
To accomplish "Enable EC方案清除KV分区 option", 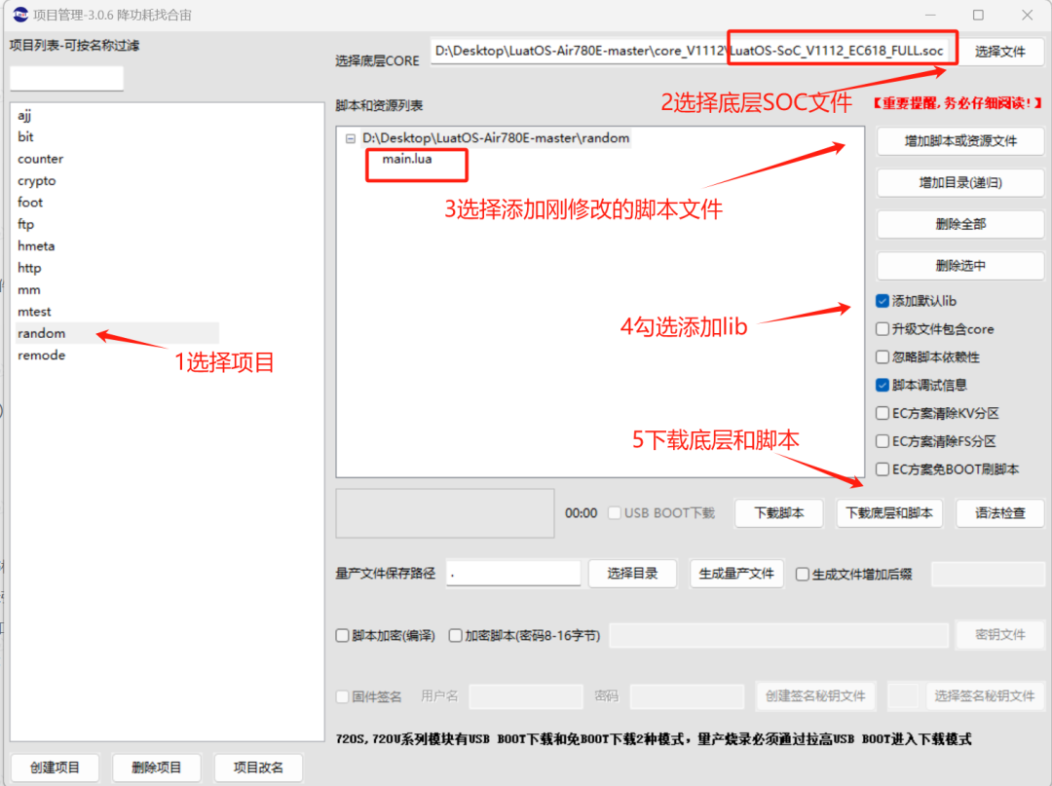I will click(882, 413).
